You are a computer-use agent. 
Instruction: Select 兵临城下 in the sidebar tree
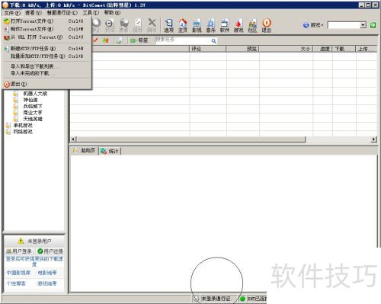pos(33,106)
